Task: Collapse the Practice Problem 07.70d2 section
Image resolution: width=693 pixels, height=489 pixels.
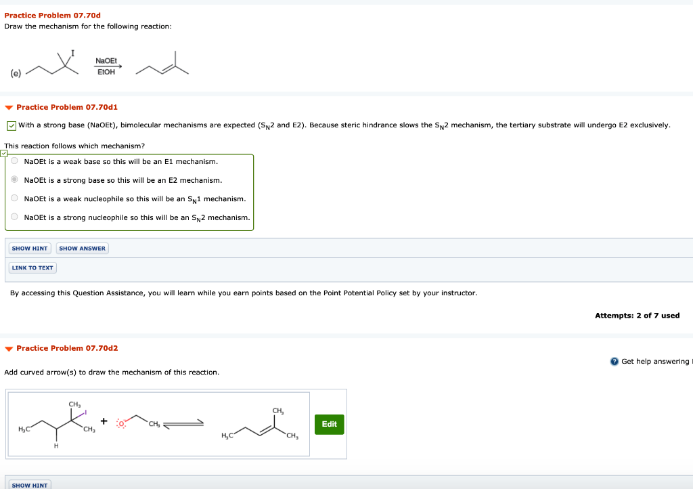Action: click(7, 348)
